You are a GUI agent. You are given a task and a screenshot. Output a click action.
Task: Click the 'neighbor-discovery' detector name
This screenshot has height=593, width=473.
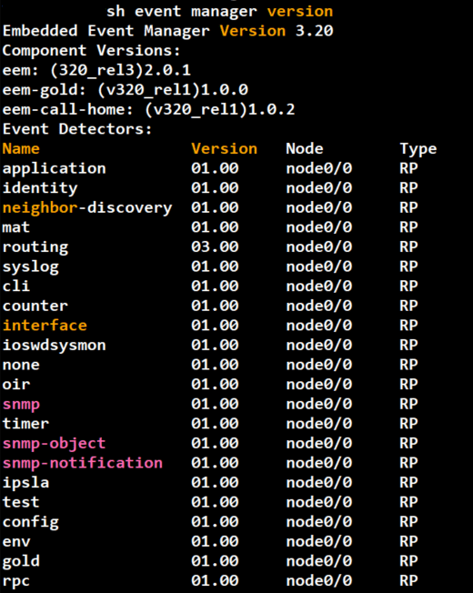pyautogui.click(x=87, y=208)
